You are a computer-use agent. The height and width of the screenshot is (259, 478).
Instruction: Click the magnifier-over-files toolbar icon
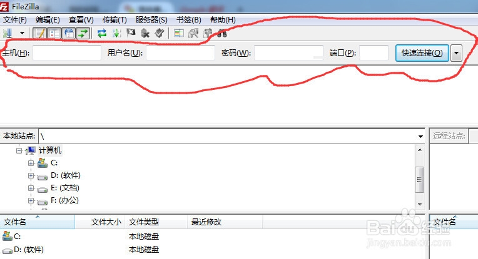pos(193,33)
